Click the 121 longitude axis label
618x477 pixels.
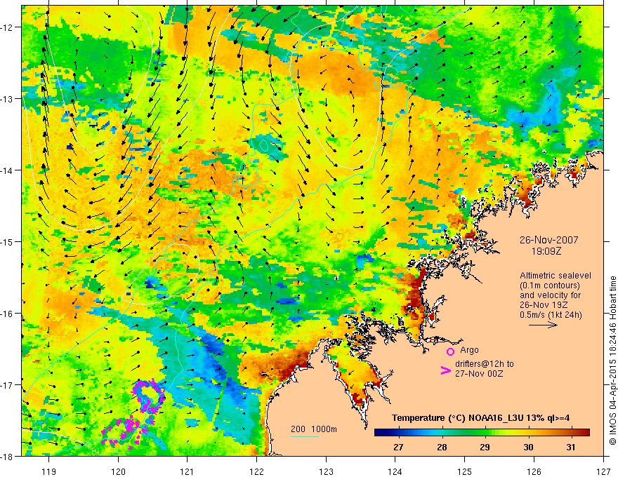(188, 471)
